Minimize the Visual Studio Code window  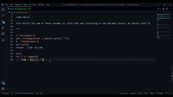point(158,5)
